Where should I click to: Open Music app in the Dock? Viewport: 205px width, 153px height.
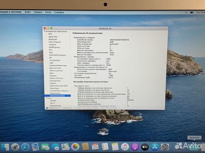click(x=125, y=147)
